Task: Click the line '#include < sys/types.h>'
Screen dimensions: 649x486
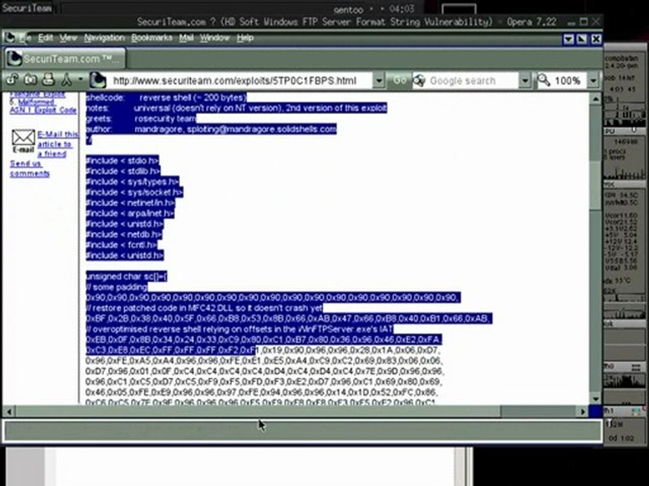Action: point(132,182)
